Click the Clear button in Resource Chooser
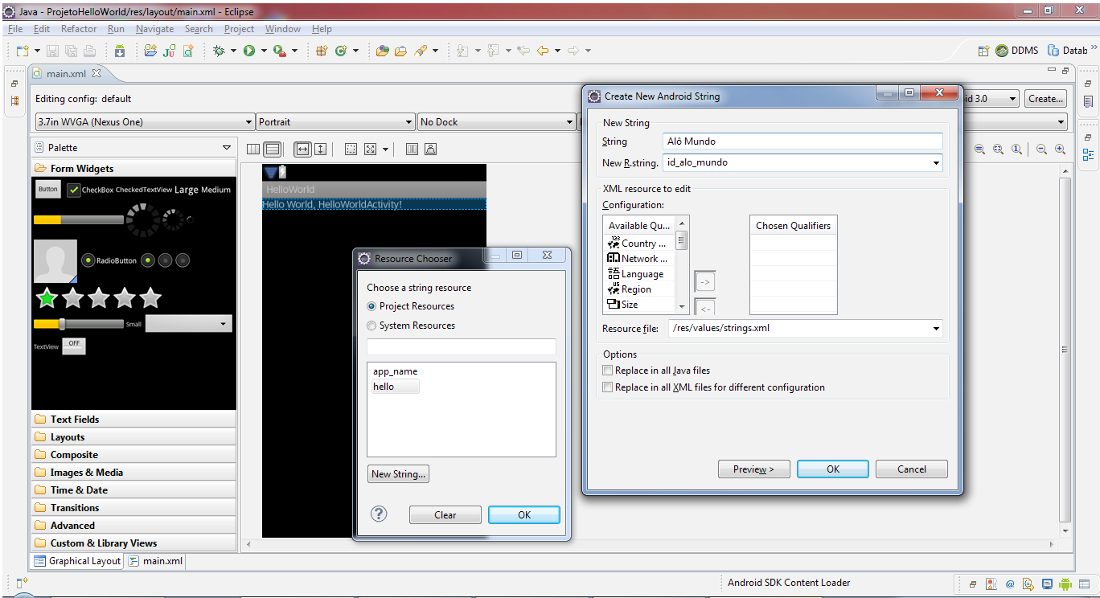1100x598 pixels. [x=445, y=515]
